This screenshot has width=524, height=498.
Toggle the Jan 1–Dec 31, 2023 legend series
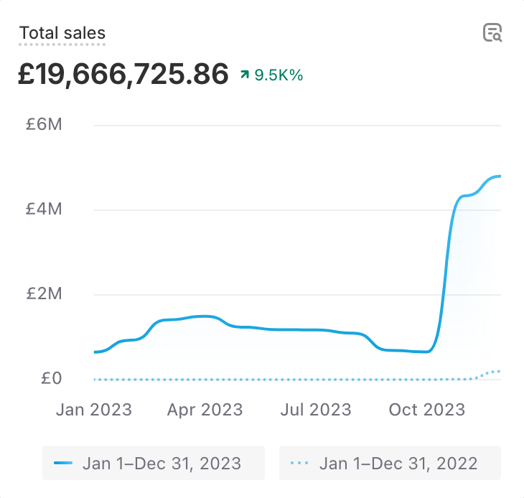(x=154, y=463)
